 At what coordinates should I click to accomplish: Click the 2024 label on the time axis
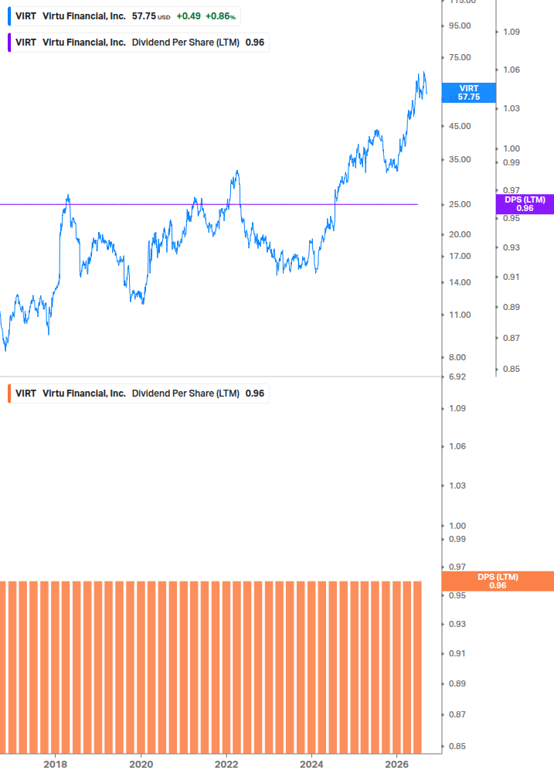[311, 764]
